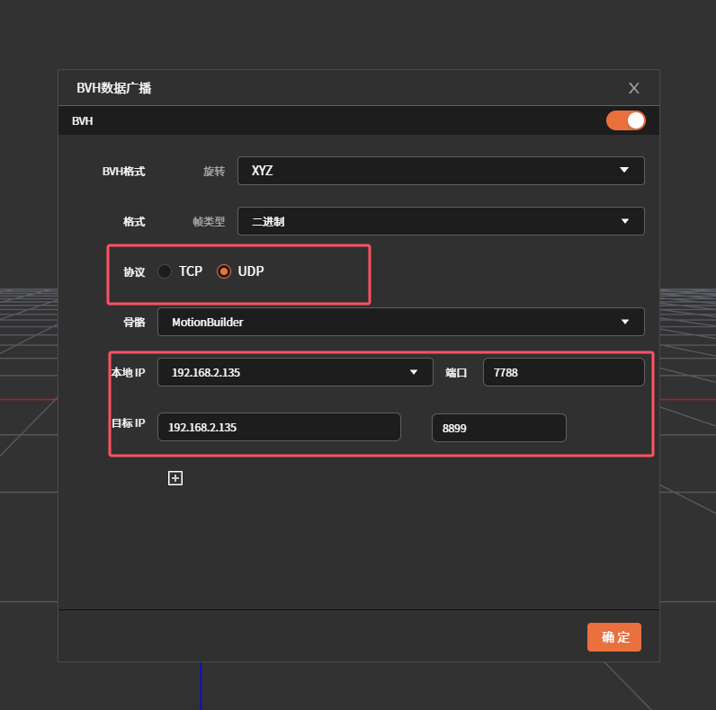
Task: Click the plus icon to add a target
Action: (175, 478)
